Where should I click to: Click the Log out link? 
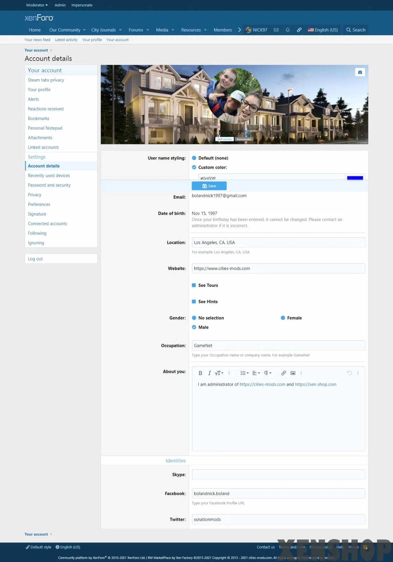(35, 259)
